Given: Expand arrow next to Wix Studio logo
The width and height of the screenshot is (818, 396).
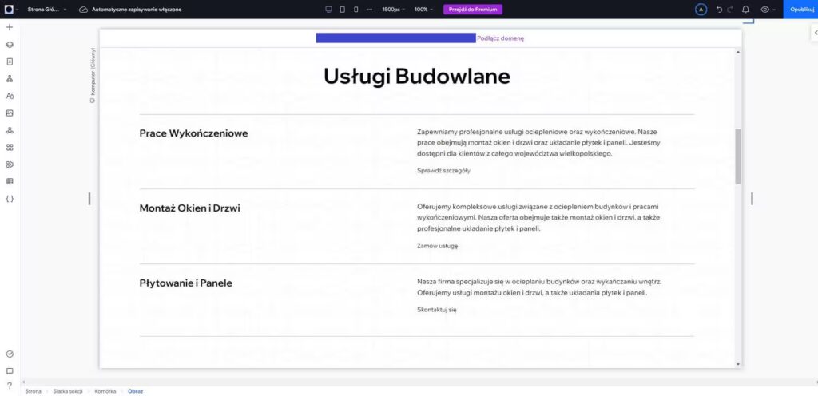Looking at the screenshot, I should [18, 10].
